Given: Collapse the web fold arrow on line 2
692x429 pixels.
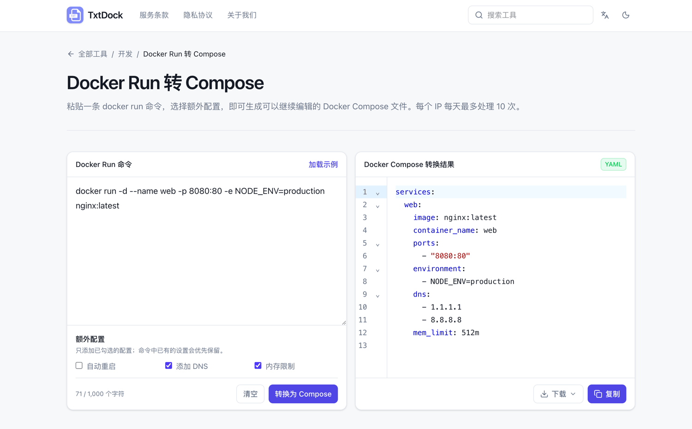Looking at the screenshot, I should tap(377, 206).
